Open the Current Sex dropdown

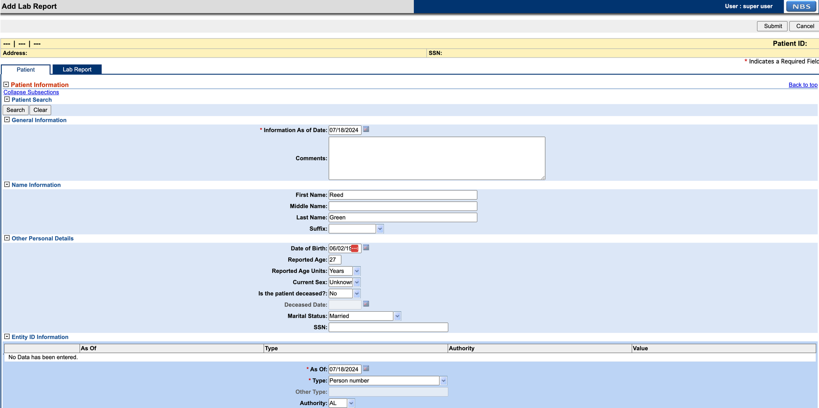coord(357,282)
